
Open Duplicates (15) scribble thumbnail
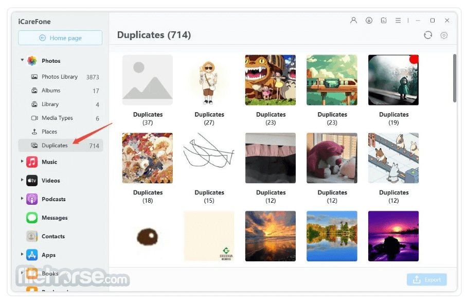pos(209,158)
